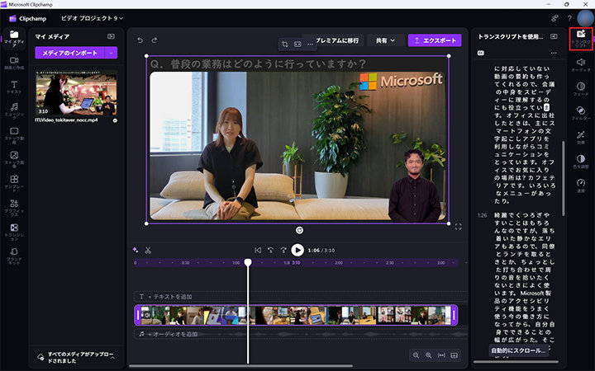Select the video clip on the timeline
This screenshot has height=371, width=595.
296,315
